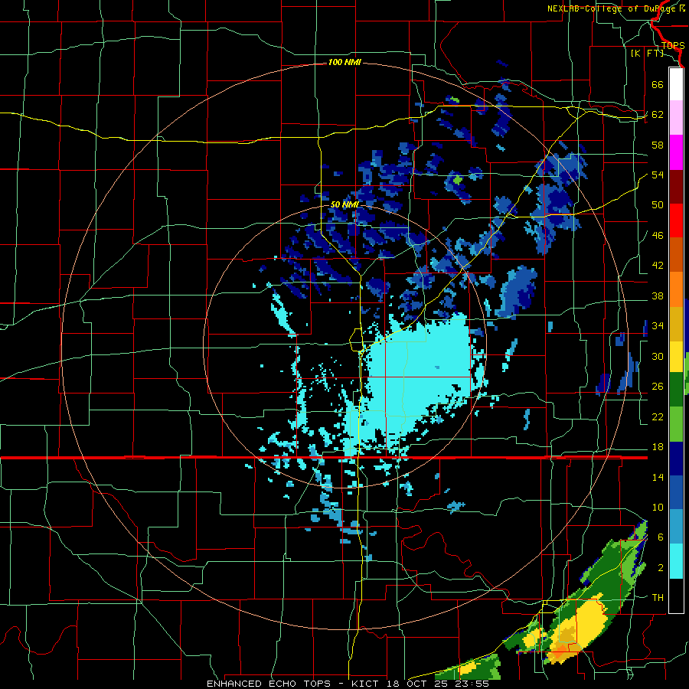Click the "46" legend value

point(658,236)
